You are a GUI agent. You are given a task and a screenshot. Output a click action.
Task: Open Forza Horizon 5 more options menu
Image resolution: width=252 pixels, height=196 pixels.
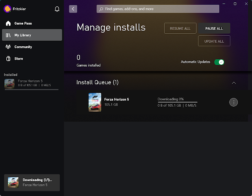(x=233, y=102)
